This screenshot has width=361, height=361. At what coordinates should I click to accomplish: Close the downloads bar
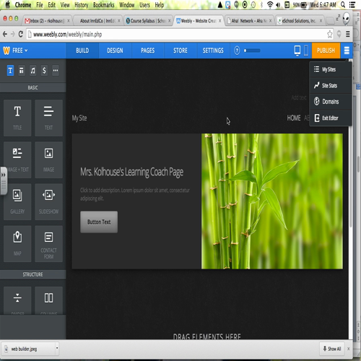tap(348, 349)
